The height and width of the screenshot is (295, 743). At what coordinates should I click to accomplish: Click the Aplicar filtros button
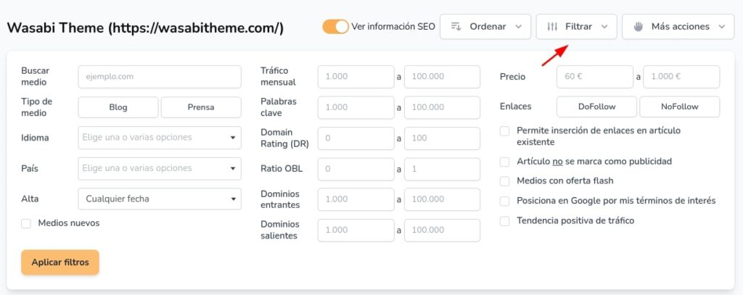coord(60,262)
